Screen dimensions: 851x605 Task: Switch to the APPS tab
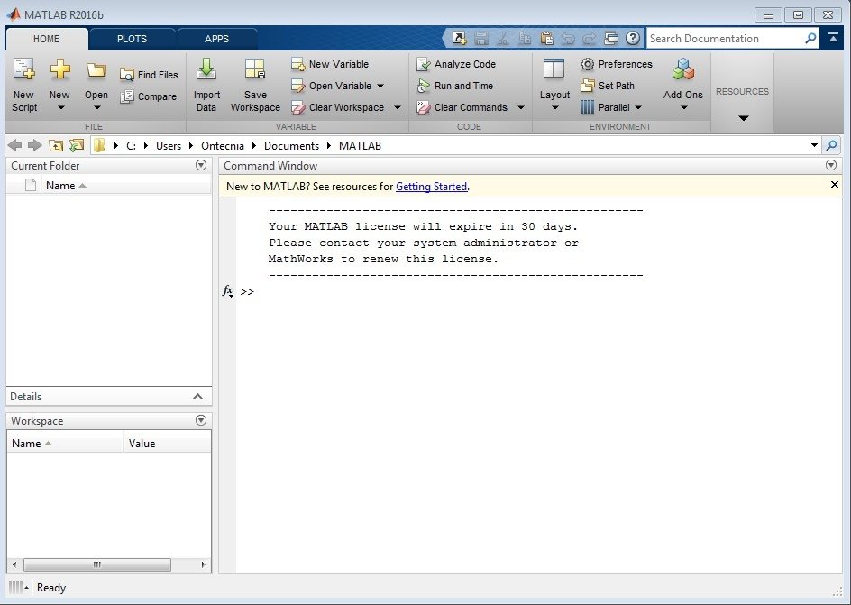216,39
